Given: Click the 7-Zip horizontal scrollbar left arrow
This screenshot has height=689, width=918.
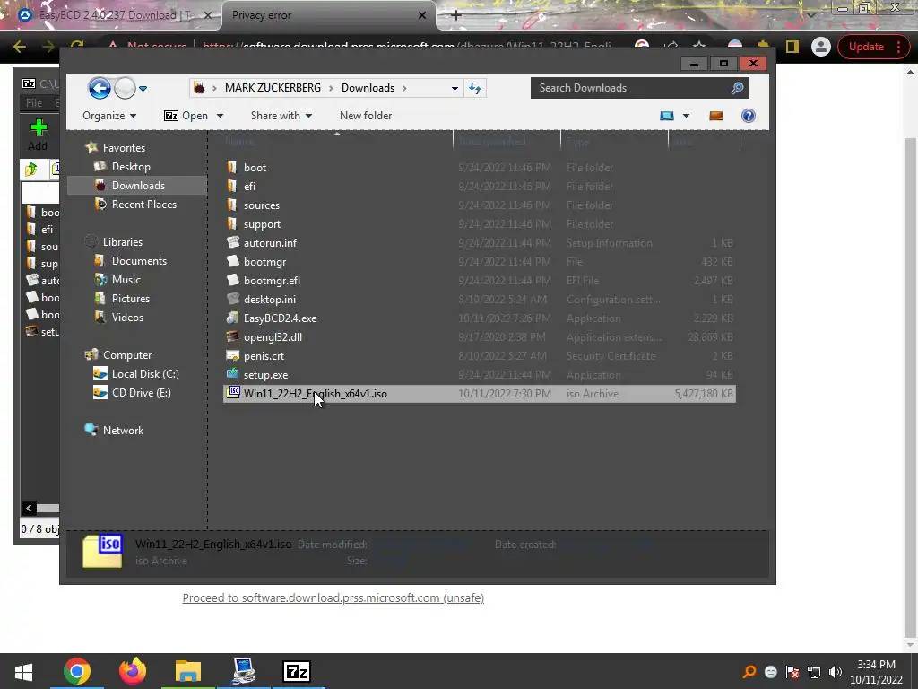Looking at the screenshot, I should [29, 508].
